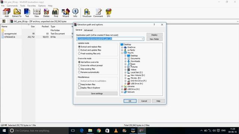Select Overwrite without prompt

click(x=79, y=66)
